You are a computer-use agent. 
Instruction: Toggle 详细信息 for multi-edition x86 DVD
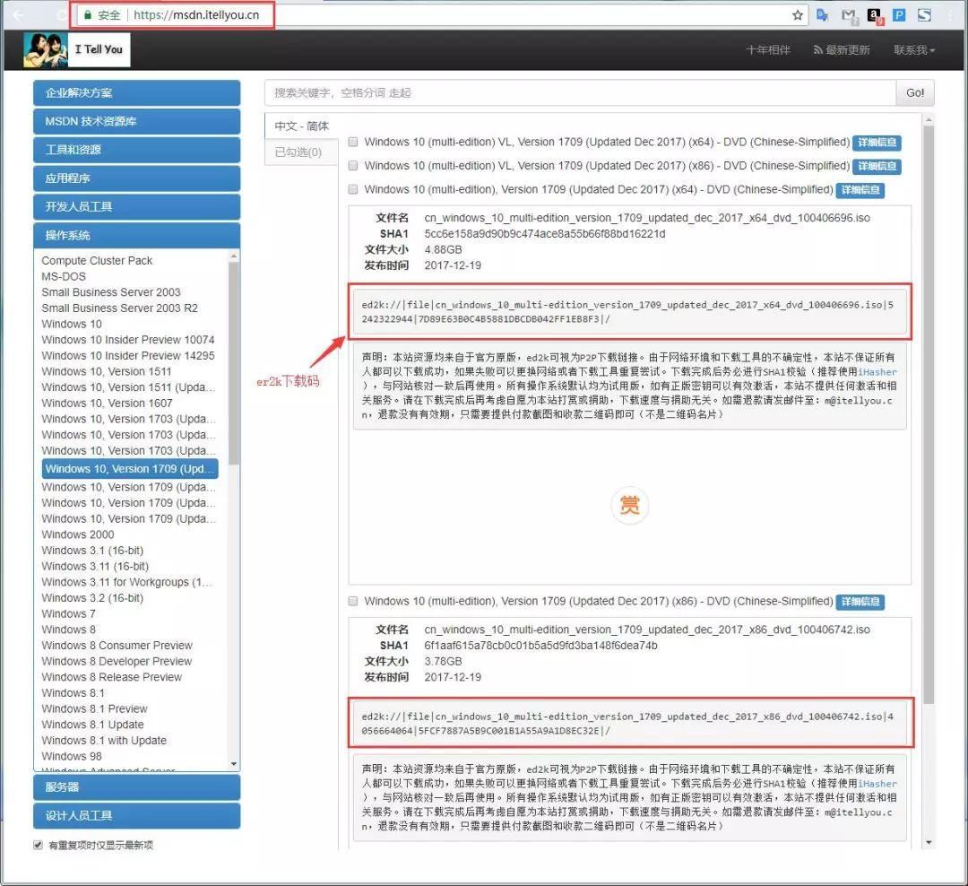click(x=860, y=602)
